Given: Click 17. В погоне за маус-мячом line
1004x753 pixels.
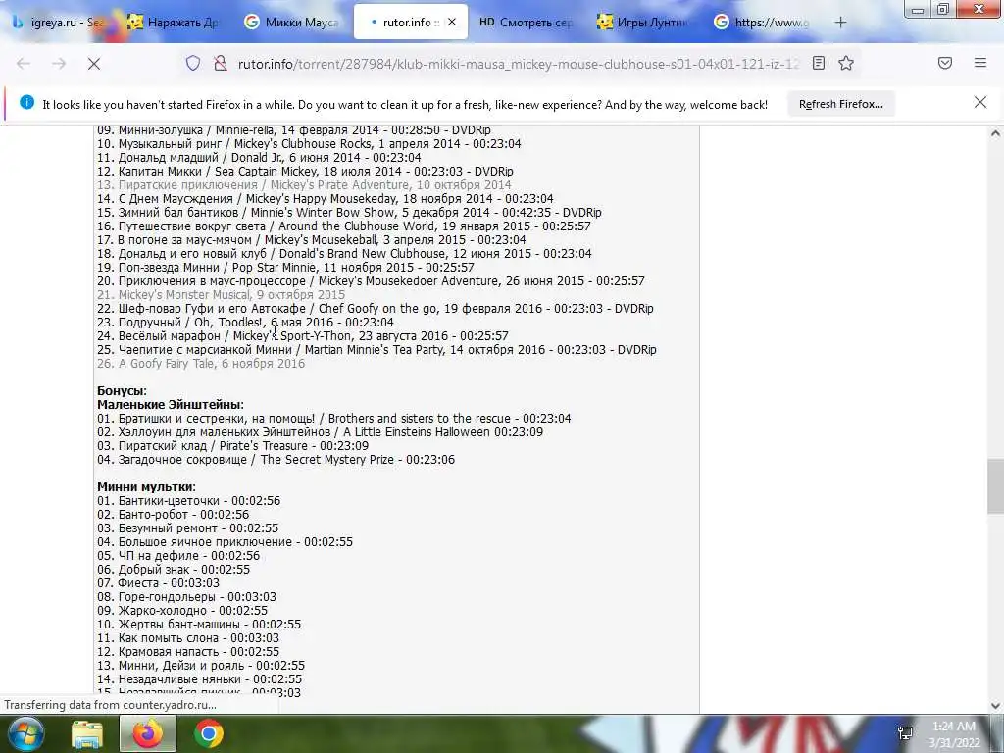Looking at the screenshot, I should coord(311,240).
